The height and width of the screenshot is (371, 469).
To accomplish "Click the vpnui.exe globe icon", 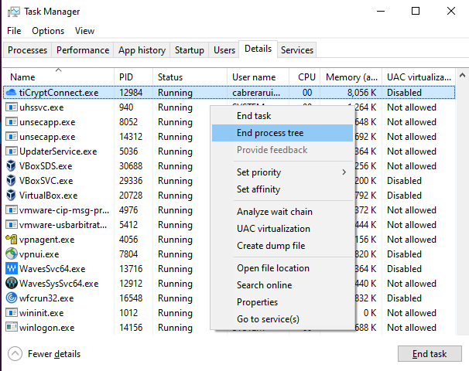I will pyautogui.click(x=12, y=254).
